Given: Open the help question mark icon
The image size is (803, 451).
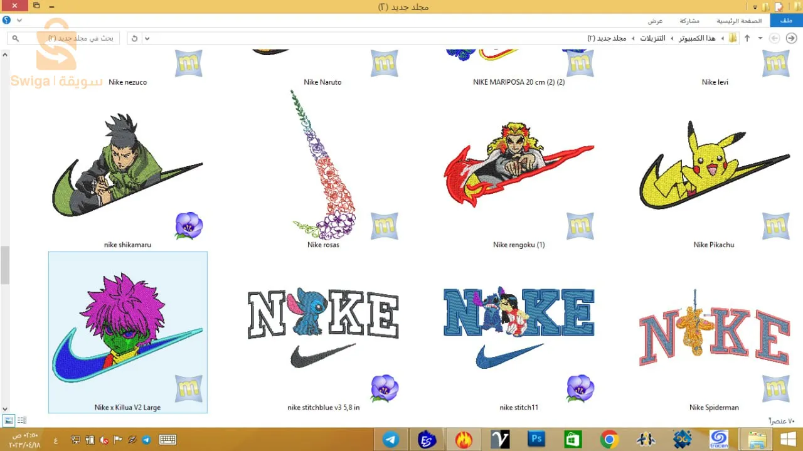Looking at the screenshot, I should (6, 21).
